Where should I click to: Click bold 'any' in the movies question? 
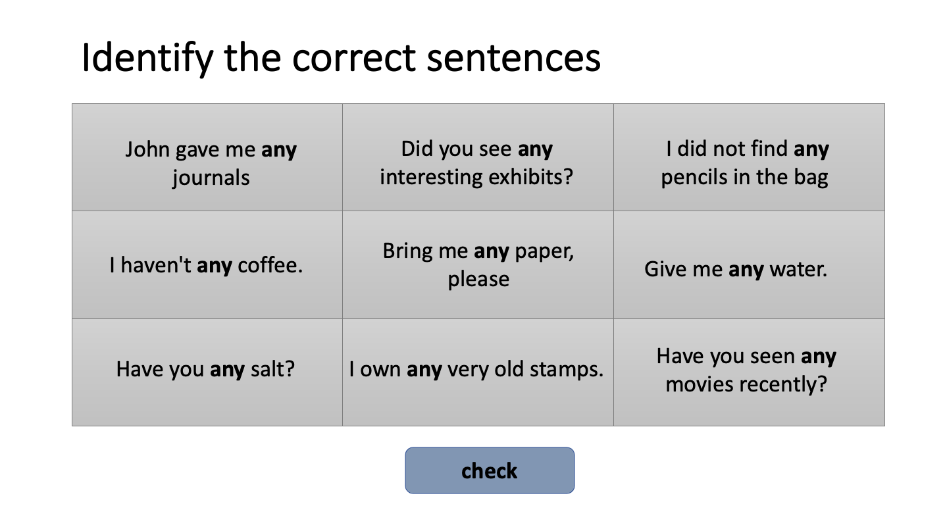[819, 357]
